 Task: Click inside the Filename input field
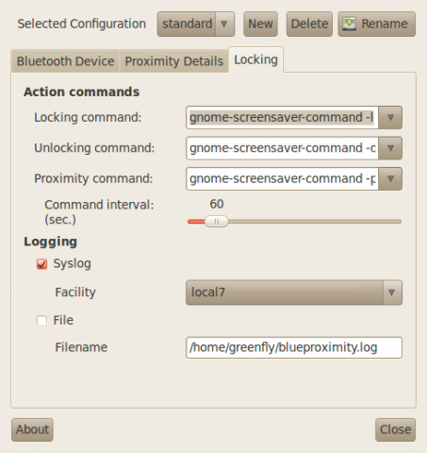click(294, 347)
